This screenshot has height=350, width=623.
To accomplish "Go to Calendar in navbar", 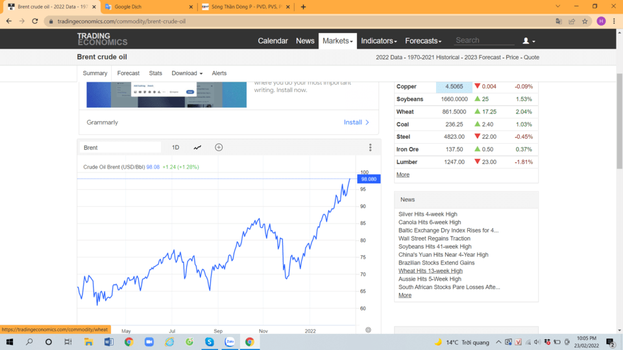I will click(273, 41).
